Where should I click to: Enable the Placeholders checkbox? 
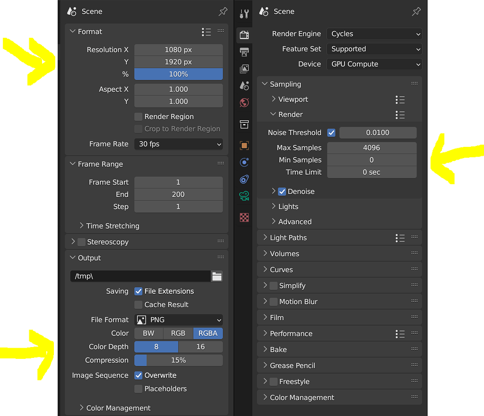tap(138, 389)
